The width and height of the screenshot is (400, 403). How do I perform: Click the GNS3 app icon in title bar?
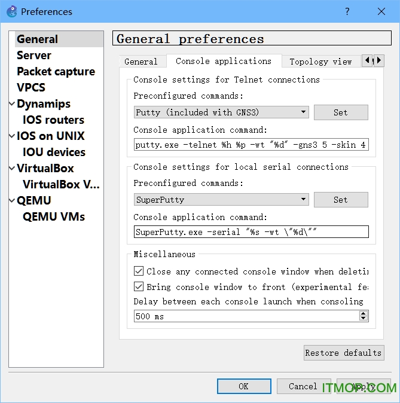tap(12, 11)
